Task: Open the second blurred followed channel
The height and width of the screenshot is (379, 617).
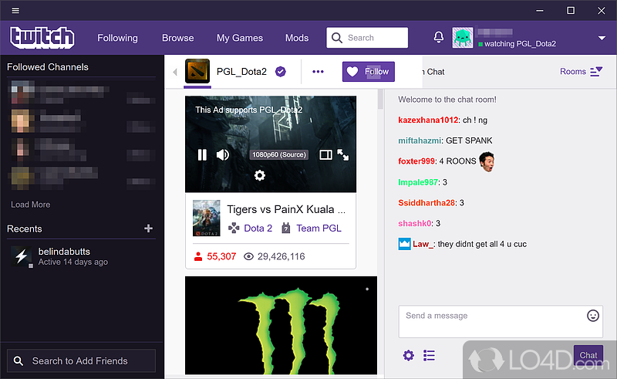Action: (x=82, y=121)
